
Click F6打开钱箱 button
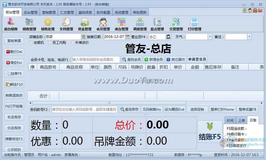14,106
